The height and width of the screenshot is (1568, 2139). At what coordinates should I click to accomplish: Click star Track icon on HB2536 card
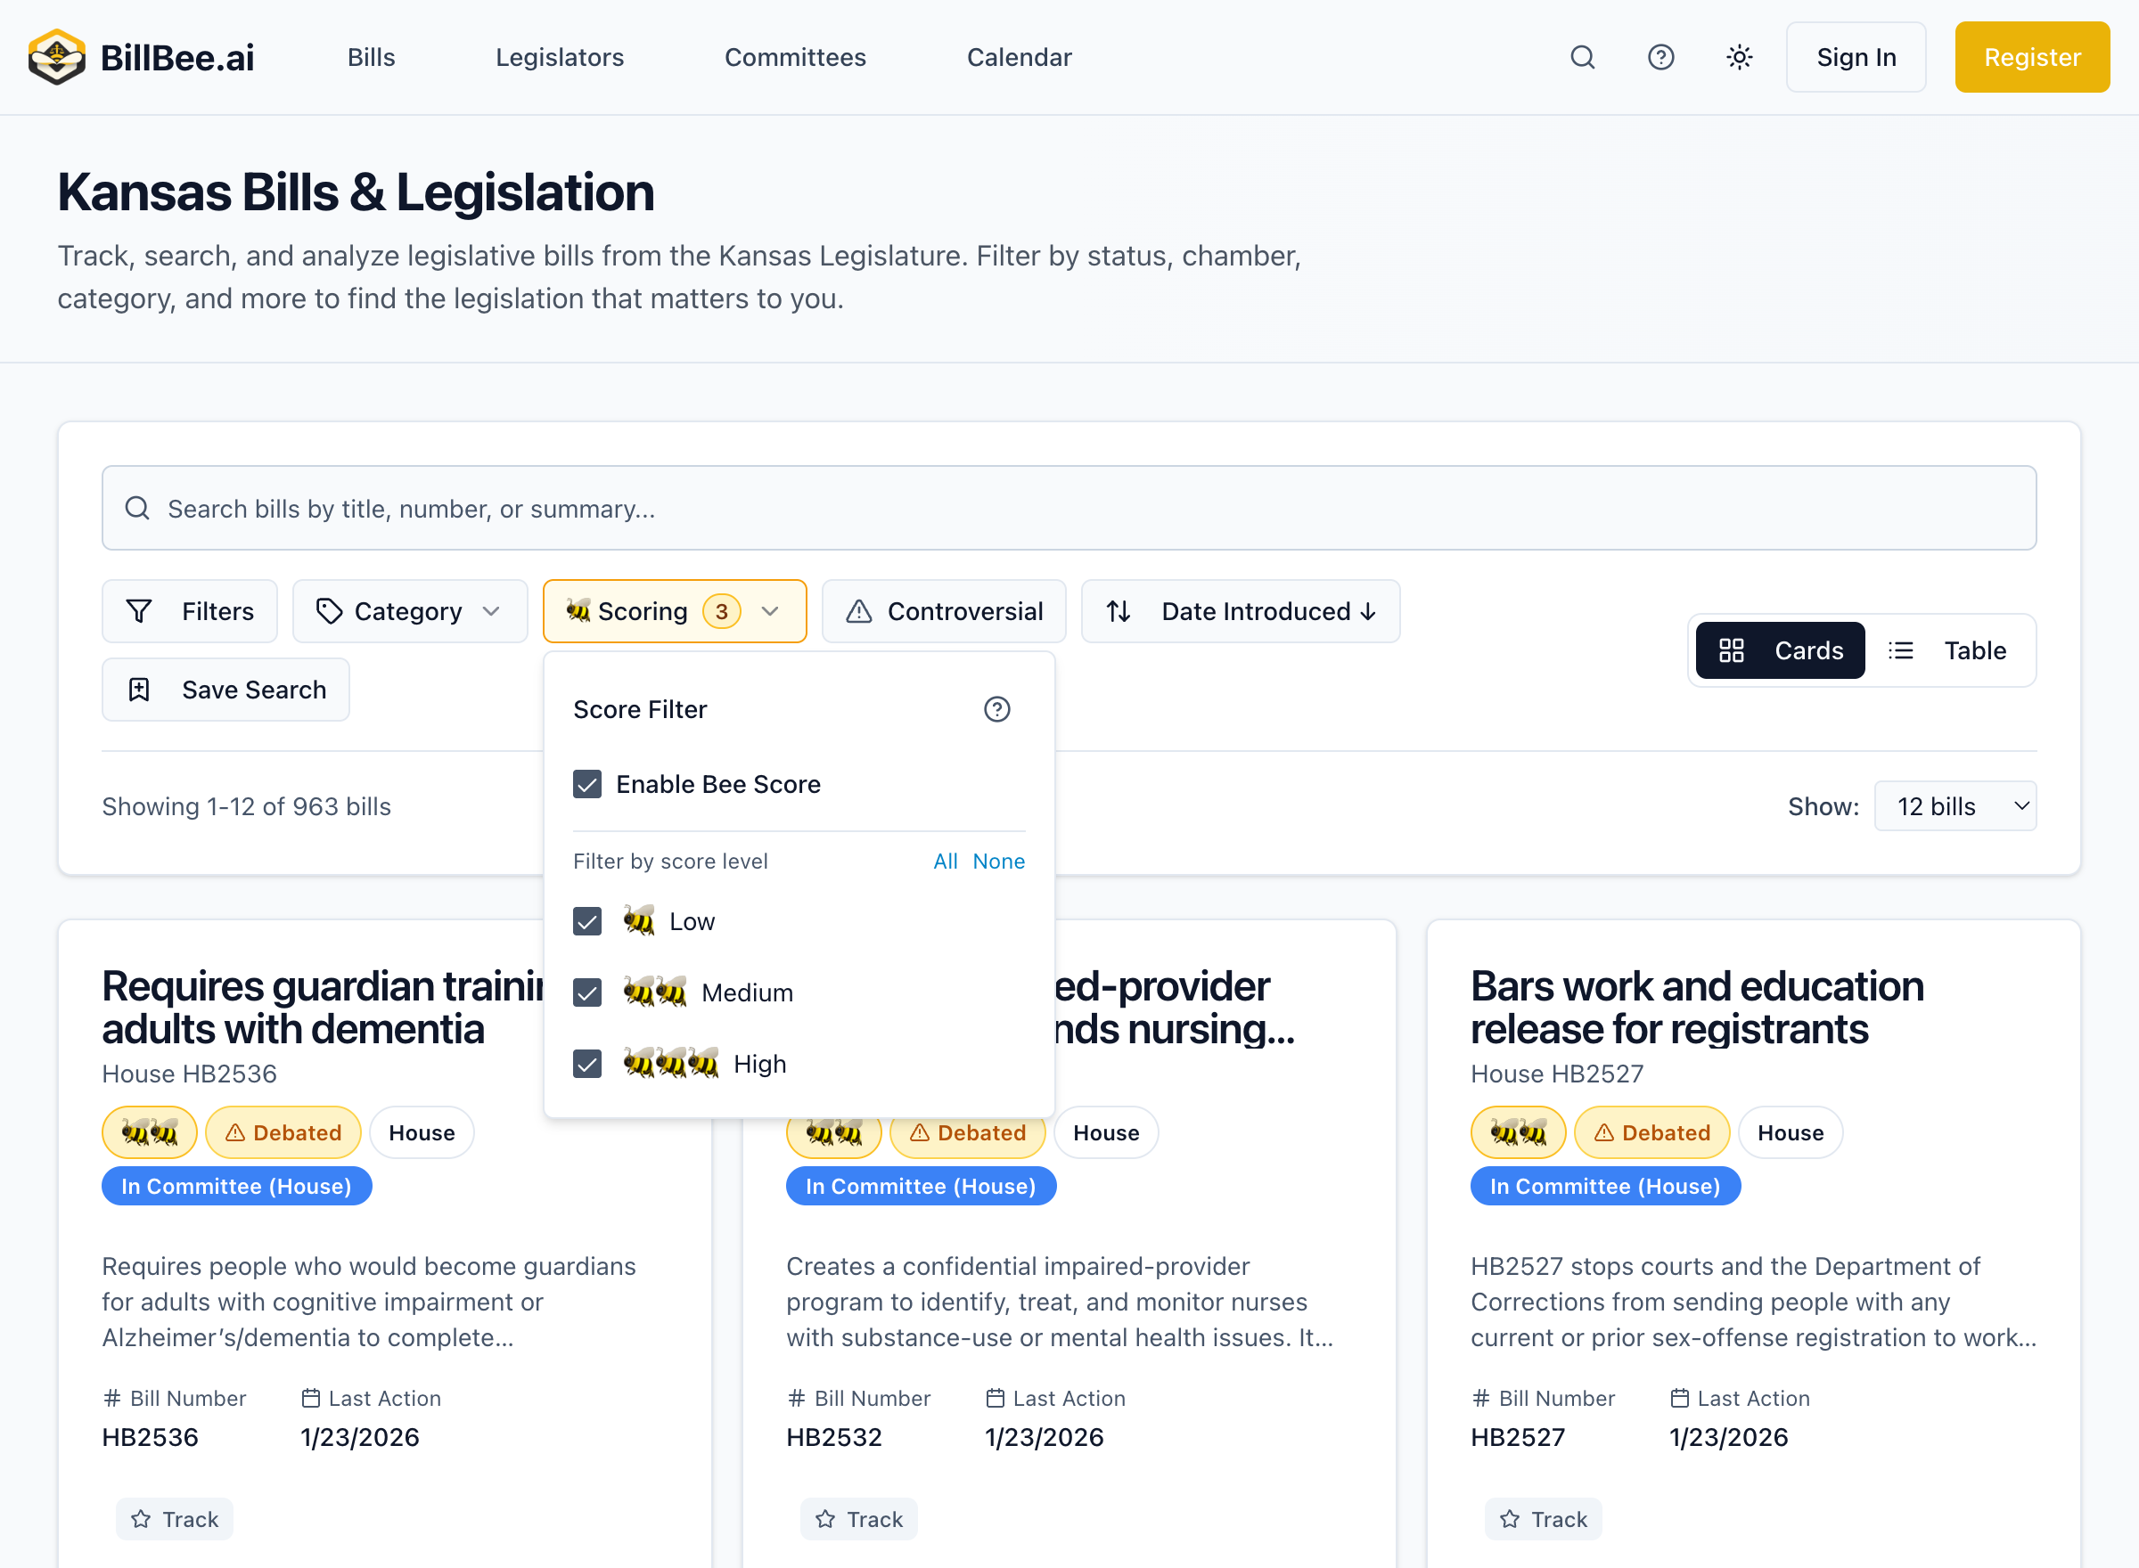click(142, 1519)
